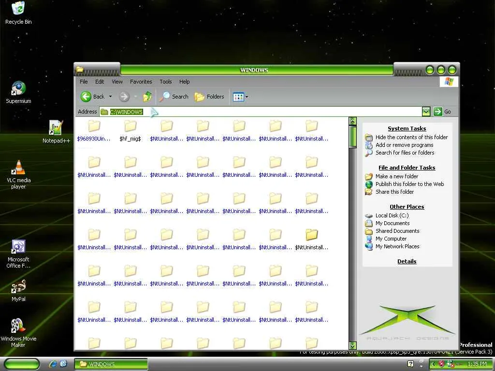Collapse the File and Folder Tasks section
495x371 pixels.
407,168
